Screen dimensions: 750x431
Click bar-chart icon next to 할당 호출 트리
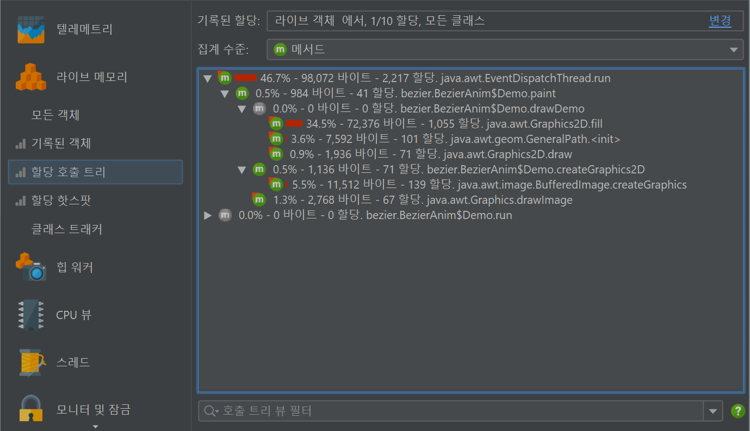click(21, 172)
